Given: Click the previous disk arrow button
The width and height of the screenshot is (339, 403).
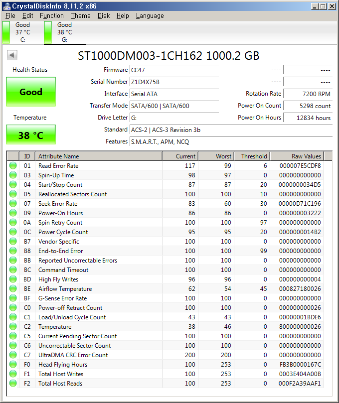Looking at the screenshot, I should click(x=12, y=55).
